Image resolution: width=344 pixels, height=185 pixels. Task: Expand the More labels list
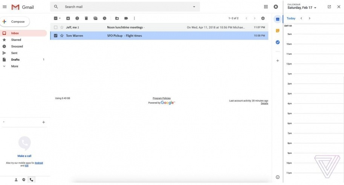(x=14, y=66)
